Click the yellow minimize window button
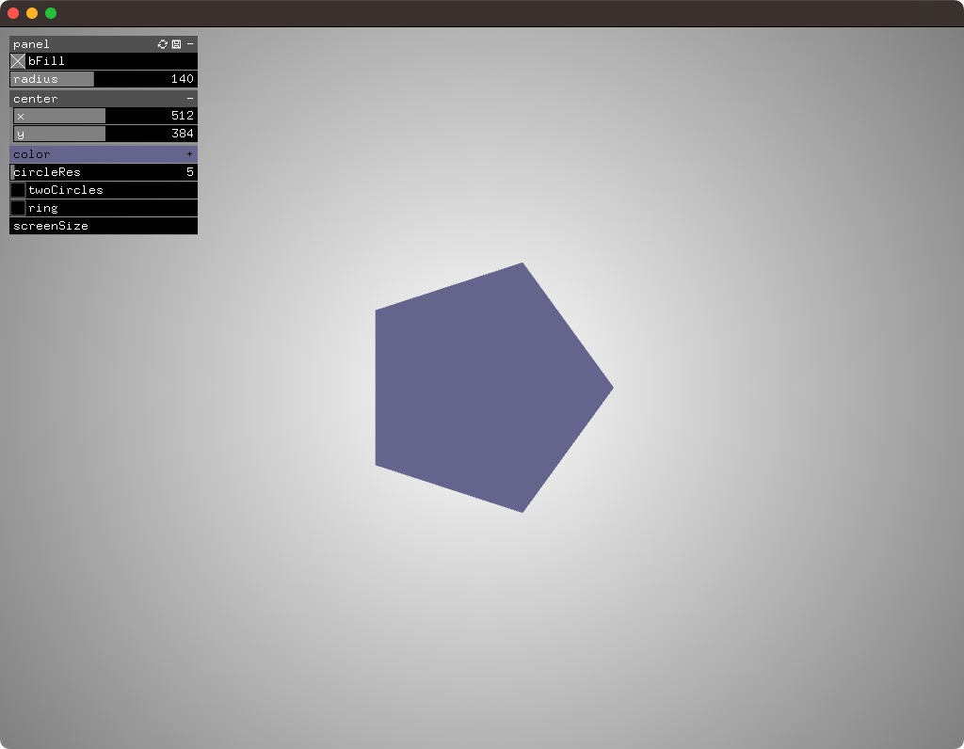This screenshot has width=964, height=749. point(32,13)
